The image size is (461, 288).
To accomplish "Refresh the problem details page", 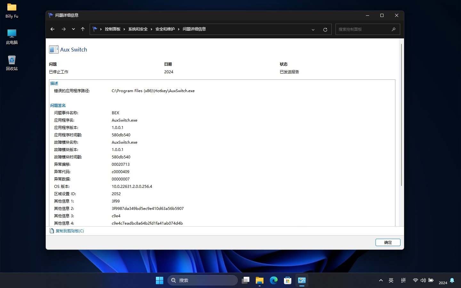I will 325,29.
